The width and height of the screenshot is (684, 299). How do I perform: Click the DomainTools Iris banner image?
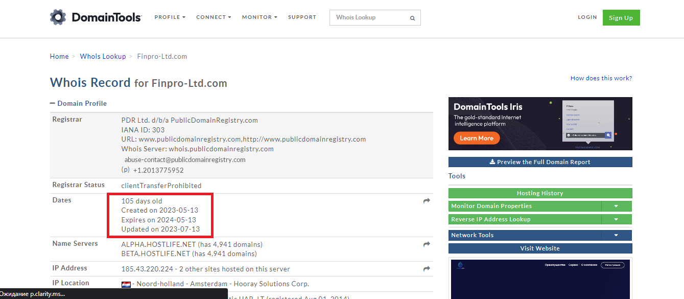pos(540,124)
